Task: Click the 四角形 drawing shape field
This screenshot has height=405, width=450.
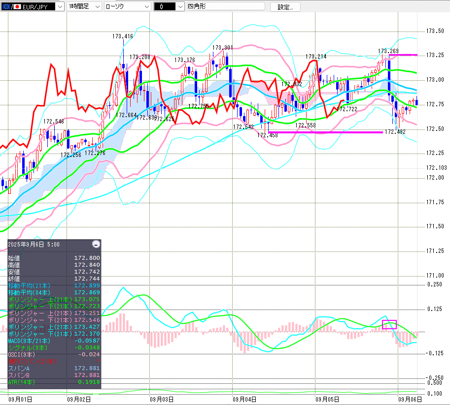Action: click(x=226, y=6)
